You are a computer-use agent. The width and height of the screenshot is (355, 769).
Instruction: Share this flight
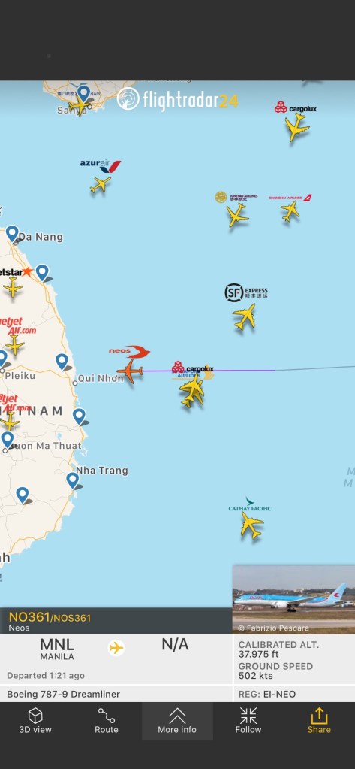click(x=319, y=720)
